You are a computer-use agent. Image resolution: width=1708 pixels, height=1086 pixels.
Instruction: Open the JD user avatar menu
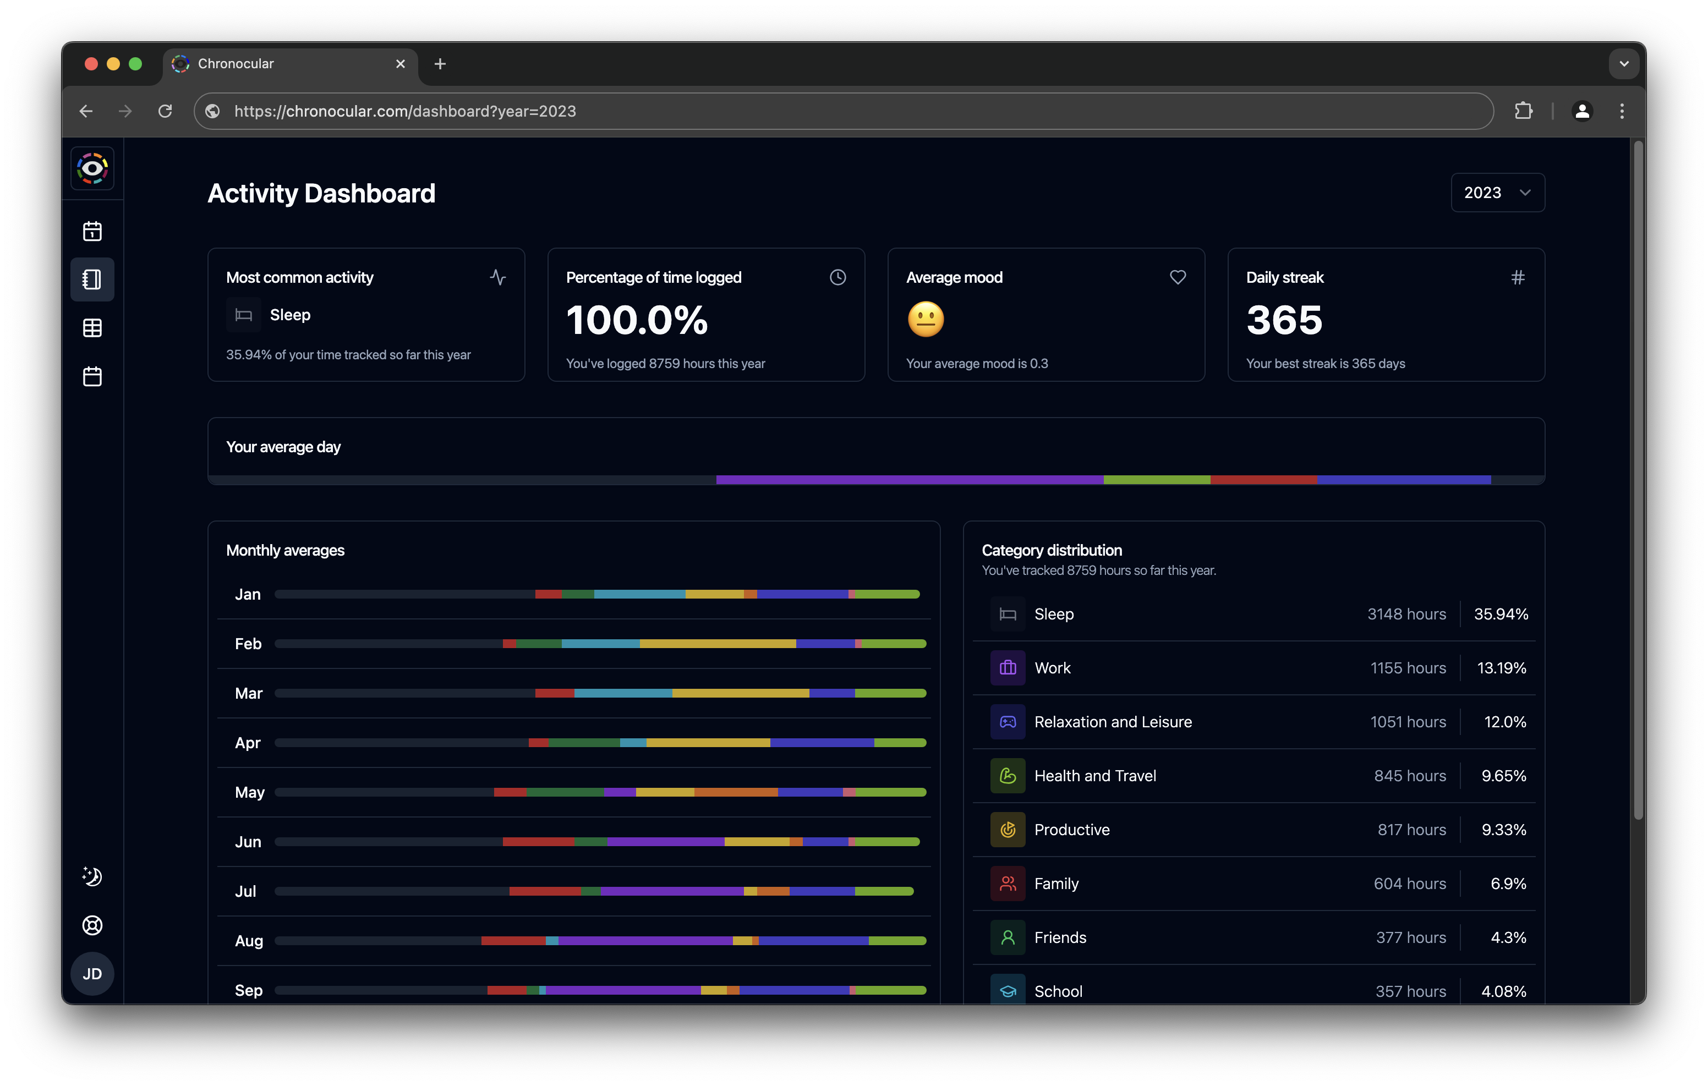pos(92,974)
